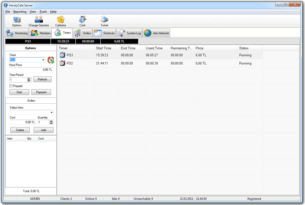Open the Reporting menu
Viewport: 305px width, 205px height.
20,12
